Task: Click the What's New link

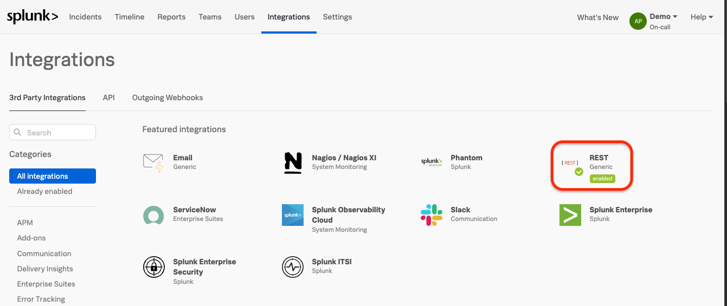Action: point(597,17)
